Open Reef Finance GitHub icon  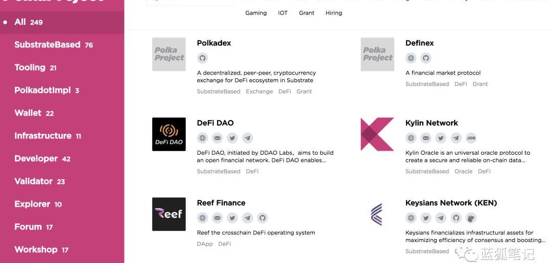262,218
